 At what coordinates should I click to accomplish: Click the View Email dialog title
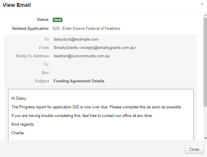pos(17,5)
